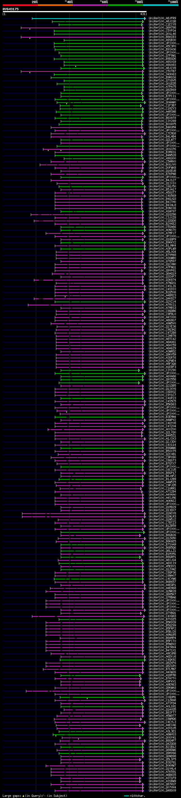Select the UniRef100_A3WRD2 label
Screen dimensions: 181x798
[x=162, y=352]
